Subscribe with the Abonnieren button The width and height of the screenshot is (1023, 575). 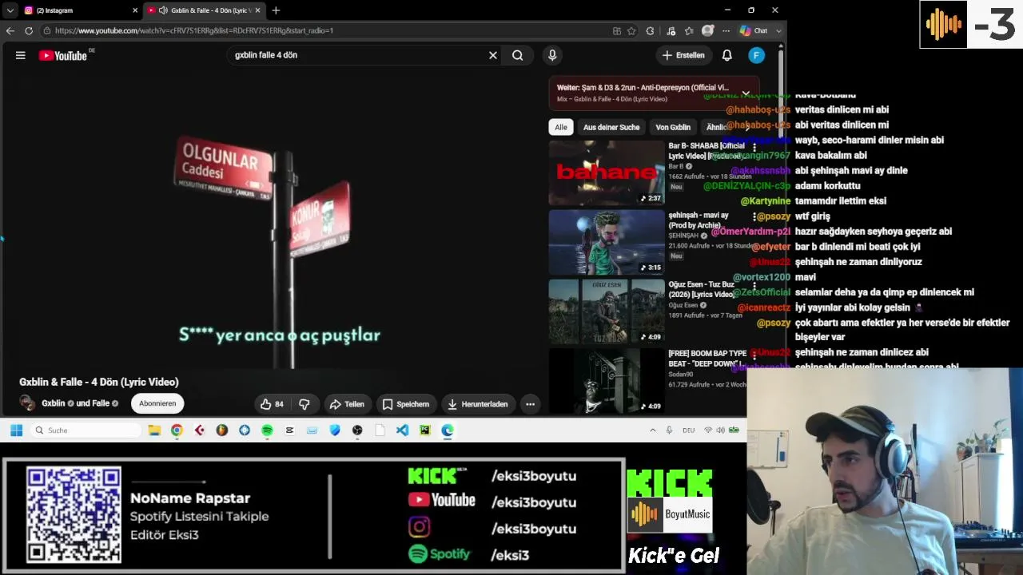click(157, 403)
